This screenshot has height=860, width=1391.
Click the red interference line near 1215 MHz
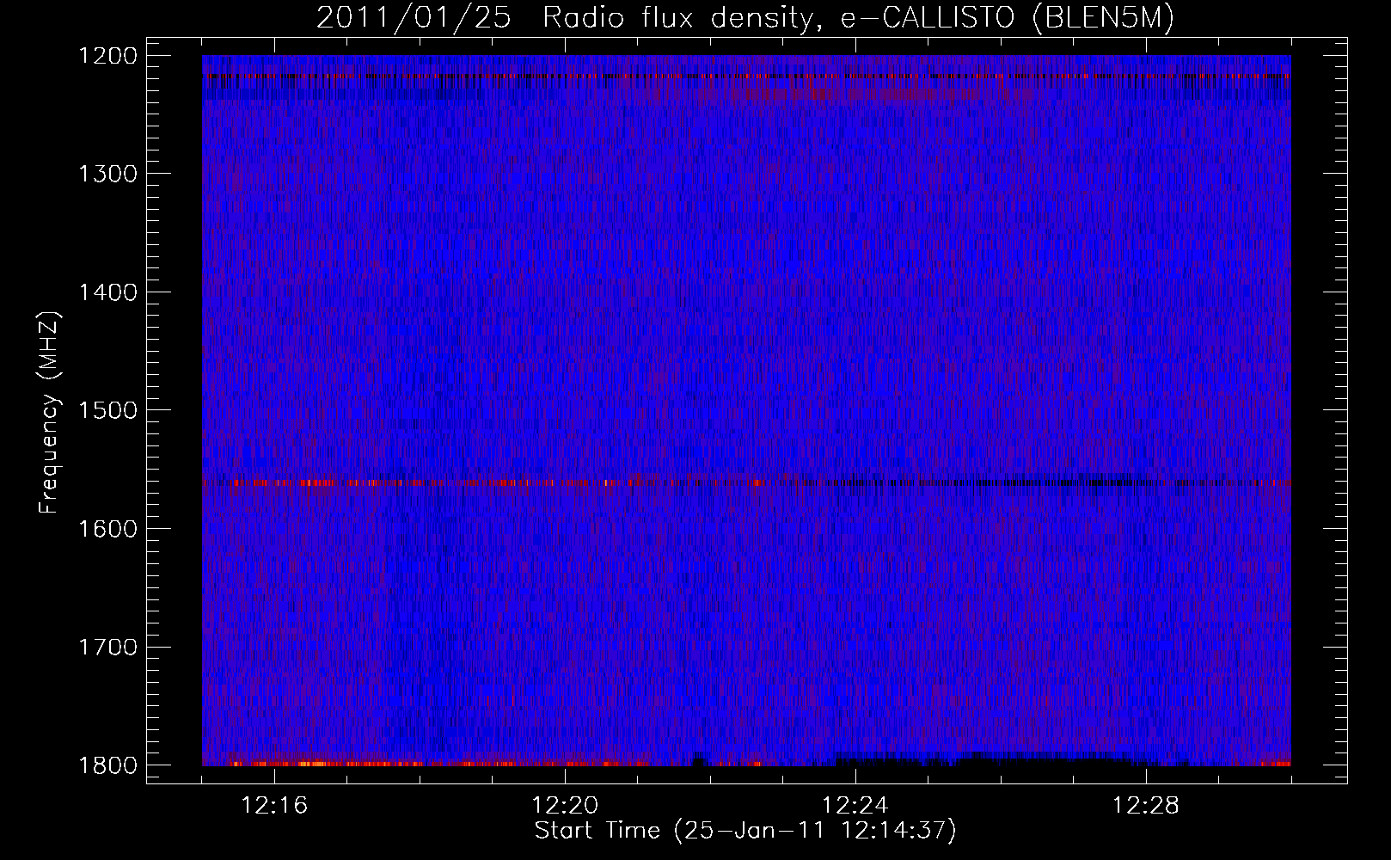tap(746, 76)
